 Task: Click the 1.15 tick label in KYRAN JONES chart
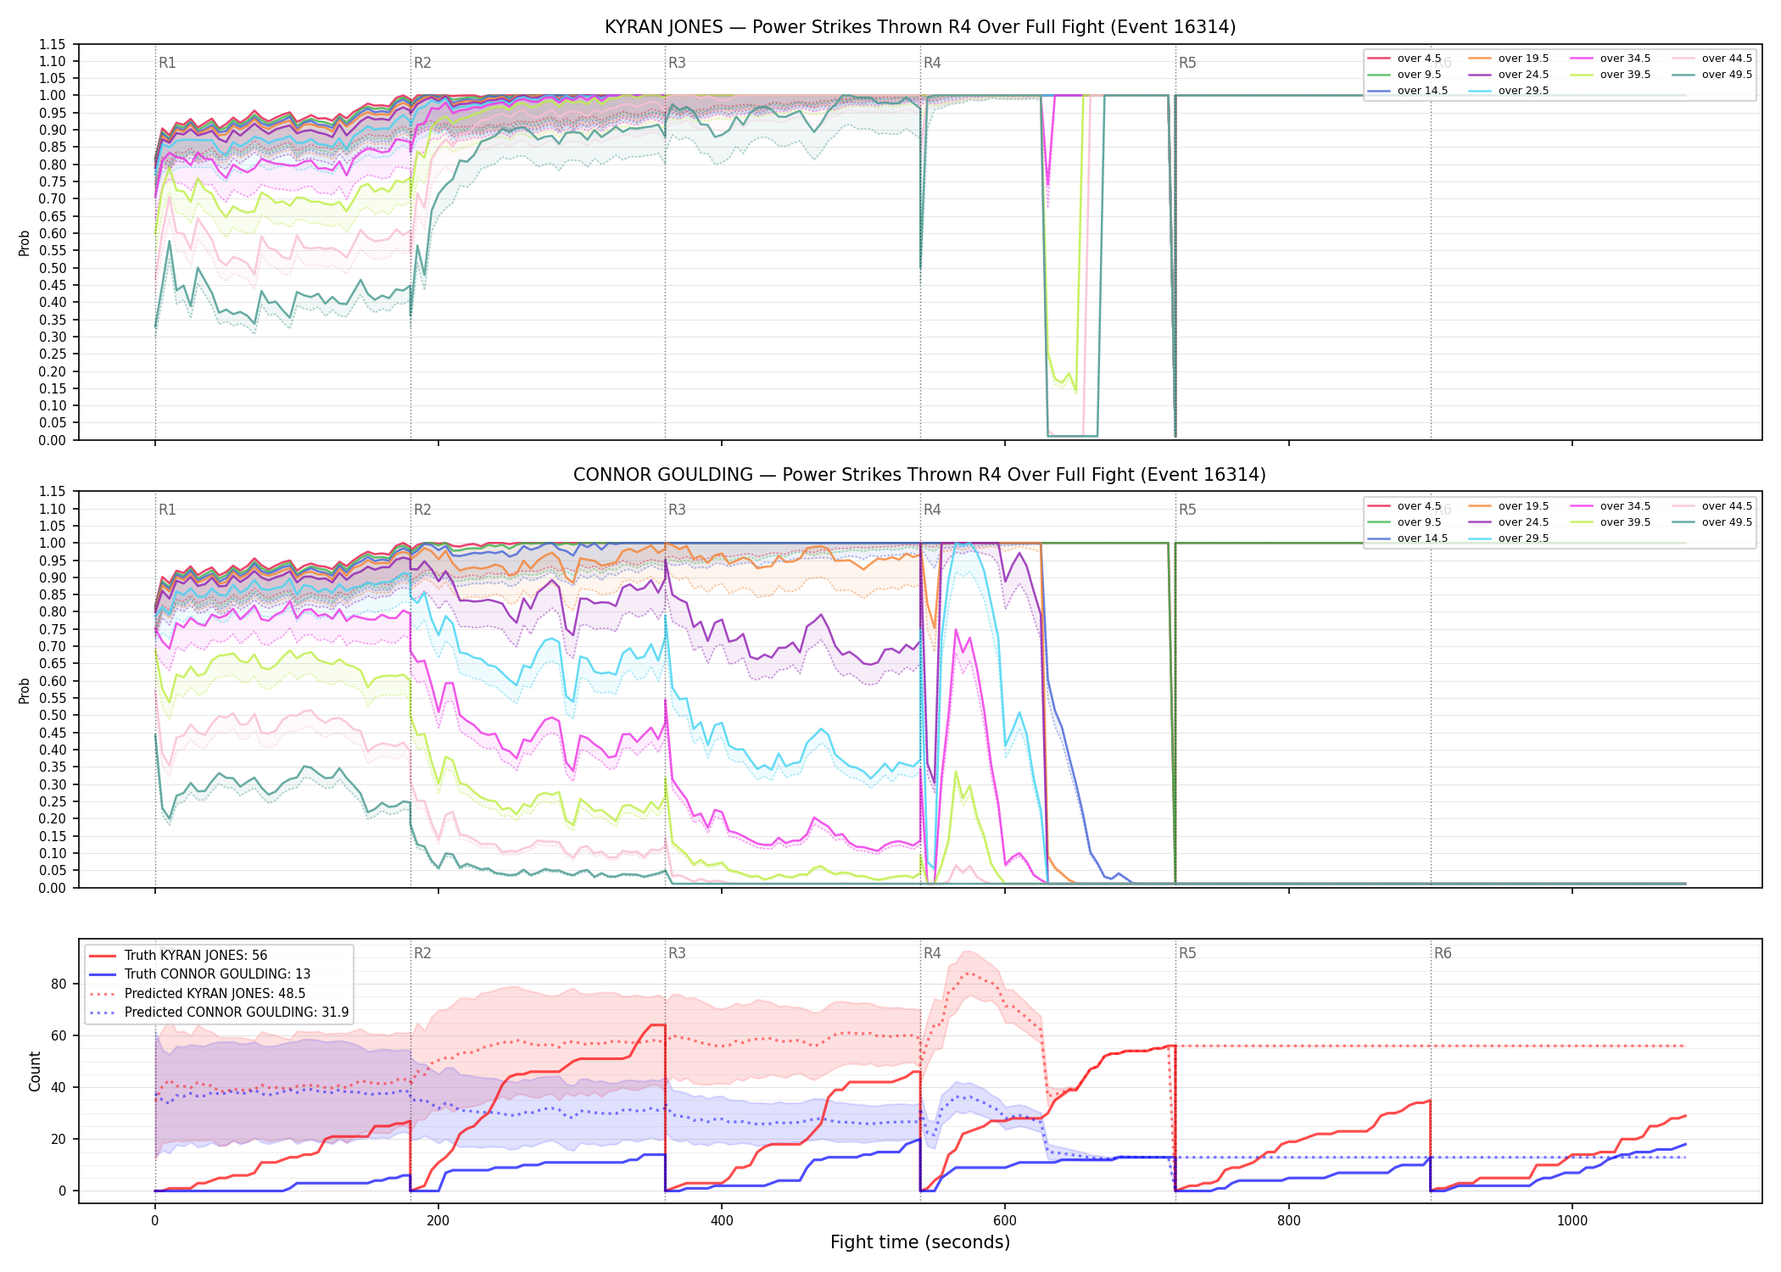(x=53, y=44)
